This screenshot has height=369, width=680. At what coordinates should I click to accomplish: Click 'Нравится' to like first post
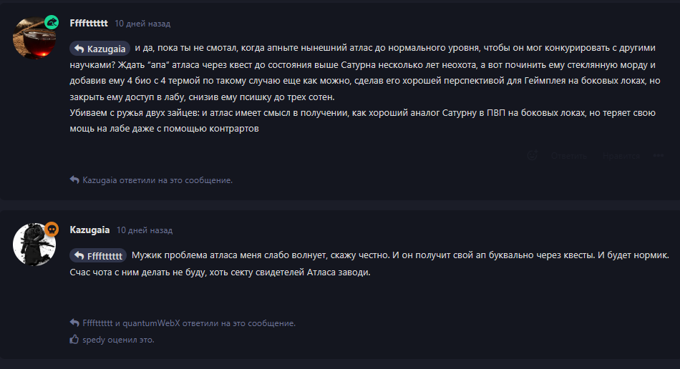pos(621,156)
